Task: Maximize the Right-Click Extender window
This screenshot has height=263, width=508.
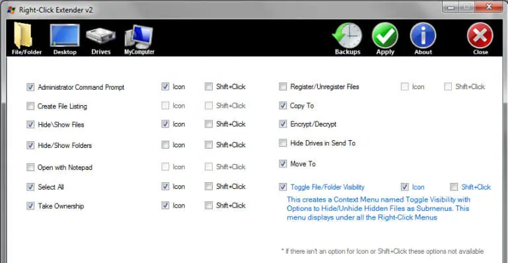Action: click(x=467, y=7)
